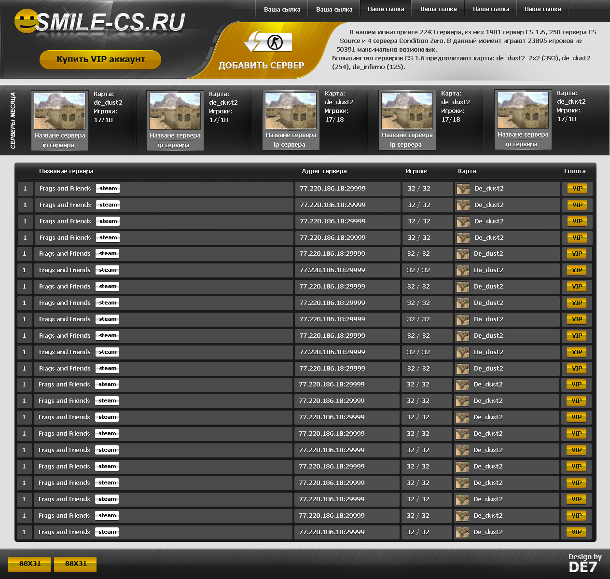Click the Голоса column header
The image size is (610, 579).
point(575,171)
